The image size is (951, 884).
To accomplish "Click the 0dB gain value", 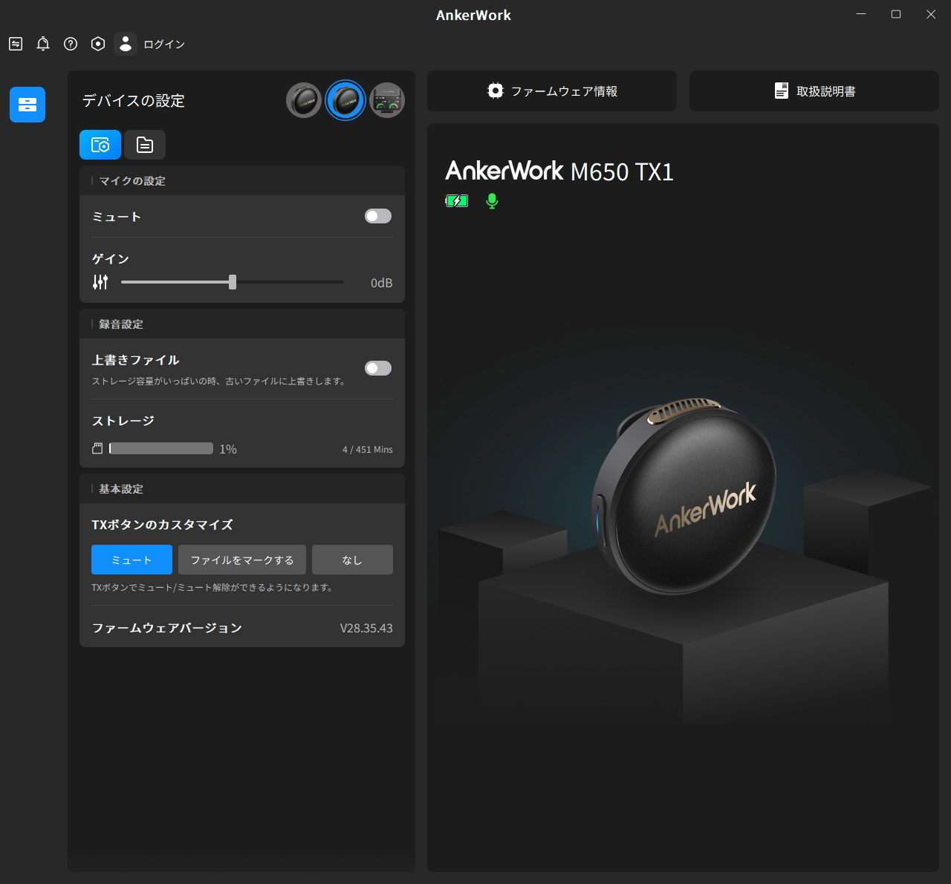I will click(381, 283).
